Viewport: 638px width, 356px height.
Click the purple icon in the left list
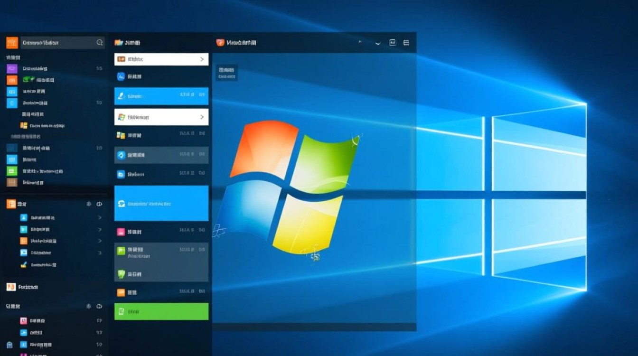click(x=12, y=68)
